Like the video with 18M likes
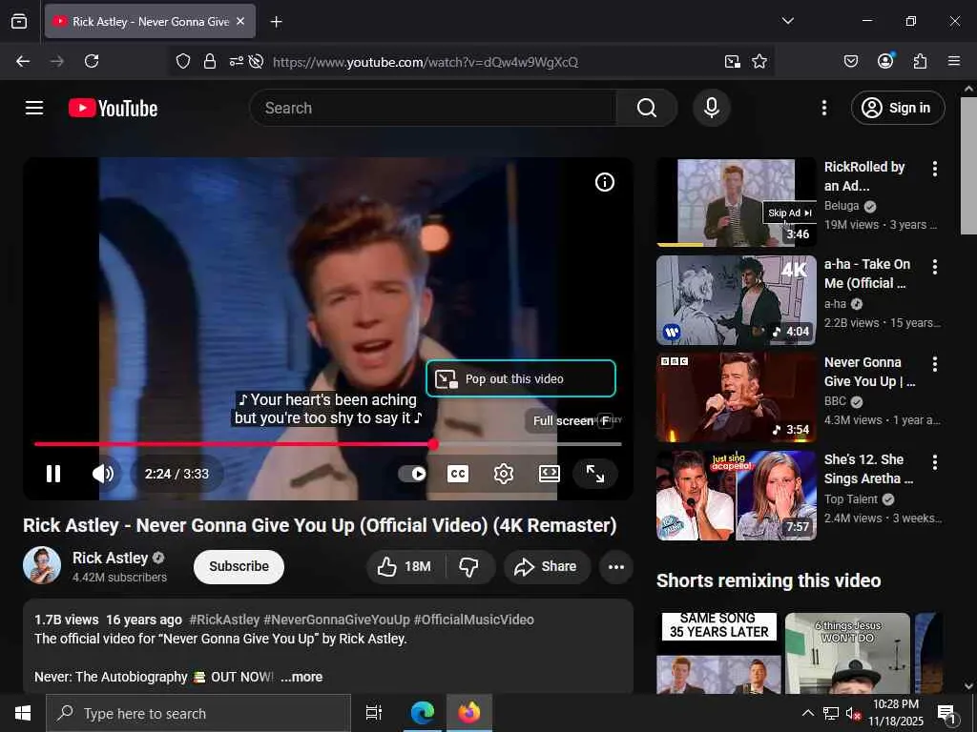The image size is (977, 732). [404, 566]
